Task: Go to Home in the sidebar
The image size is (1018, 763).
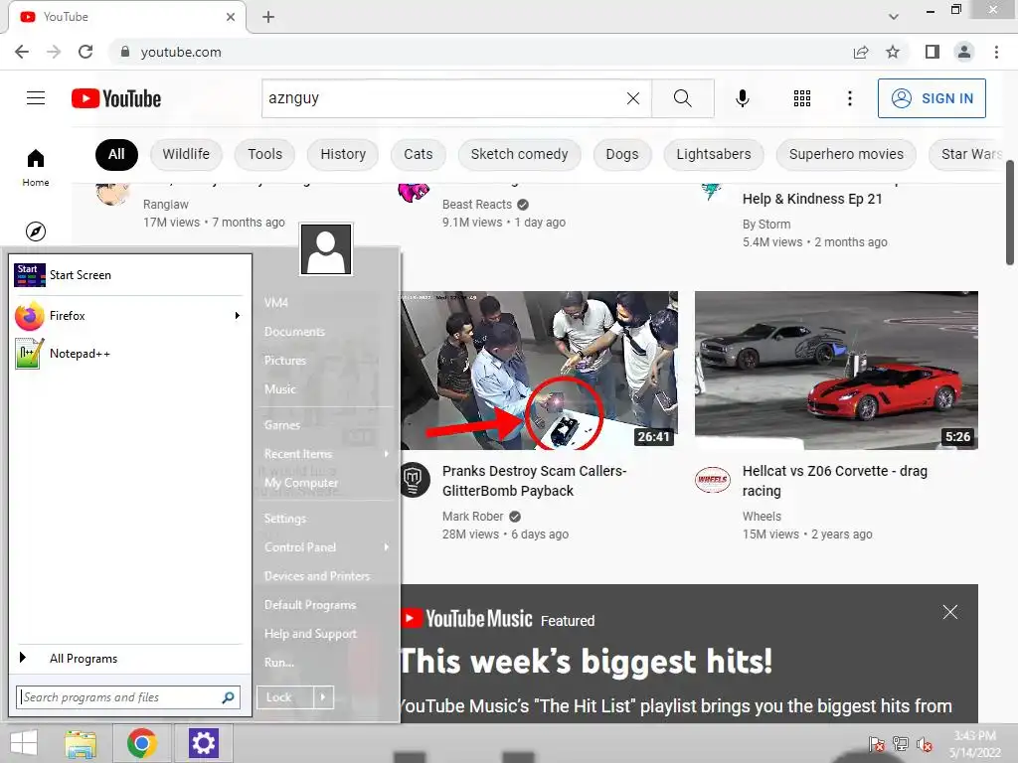Action: click(36, 167)
